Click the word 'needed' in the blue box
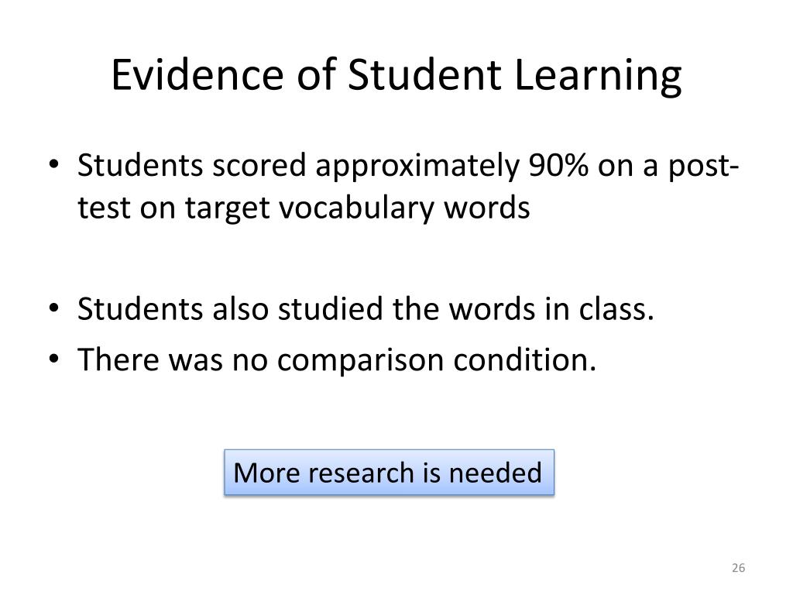793x595 pixels. click(495, 473)
